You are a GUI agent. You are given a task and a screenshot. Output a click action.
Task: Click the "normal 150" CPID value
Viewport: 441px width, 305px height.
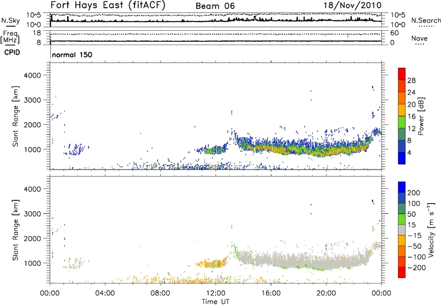pos(72,55)
